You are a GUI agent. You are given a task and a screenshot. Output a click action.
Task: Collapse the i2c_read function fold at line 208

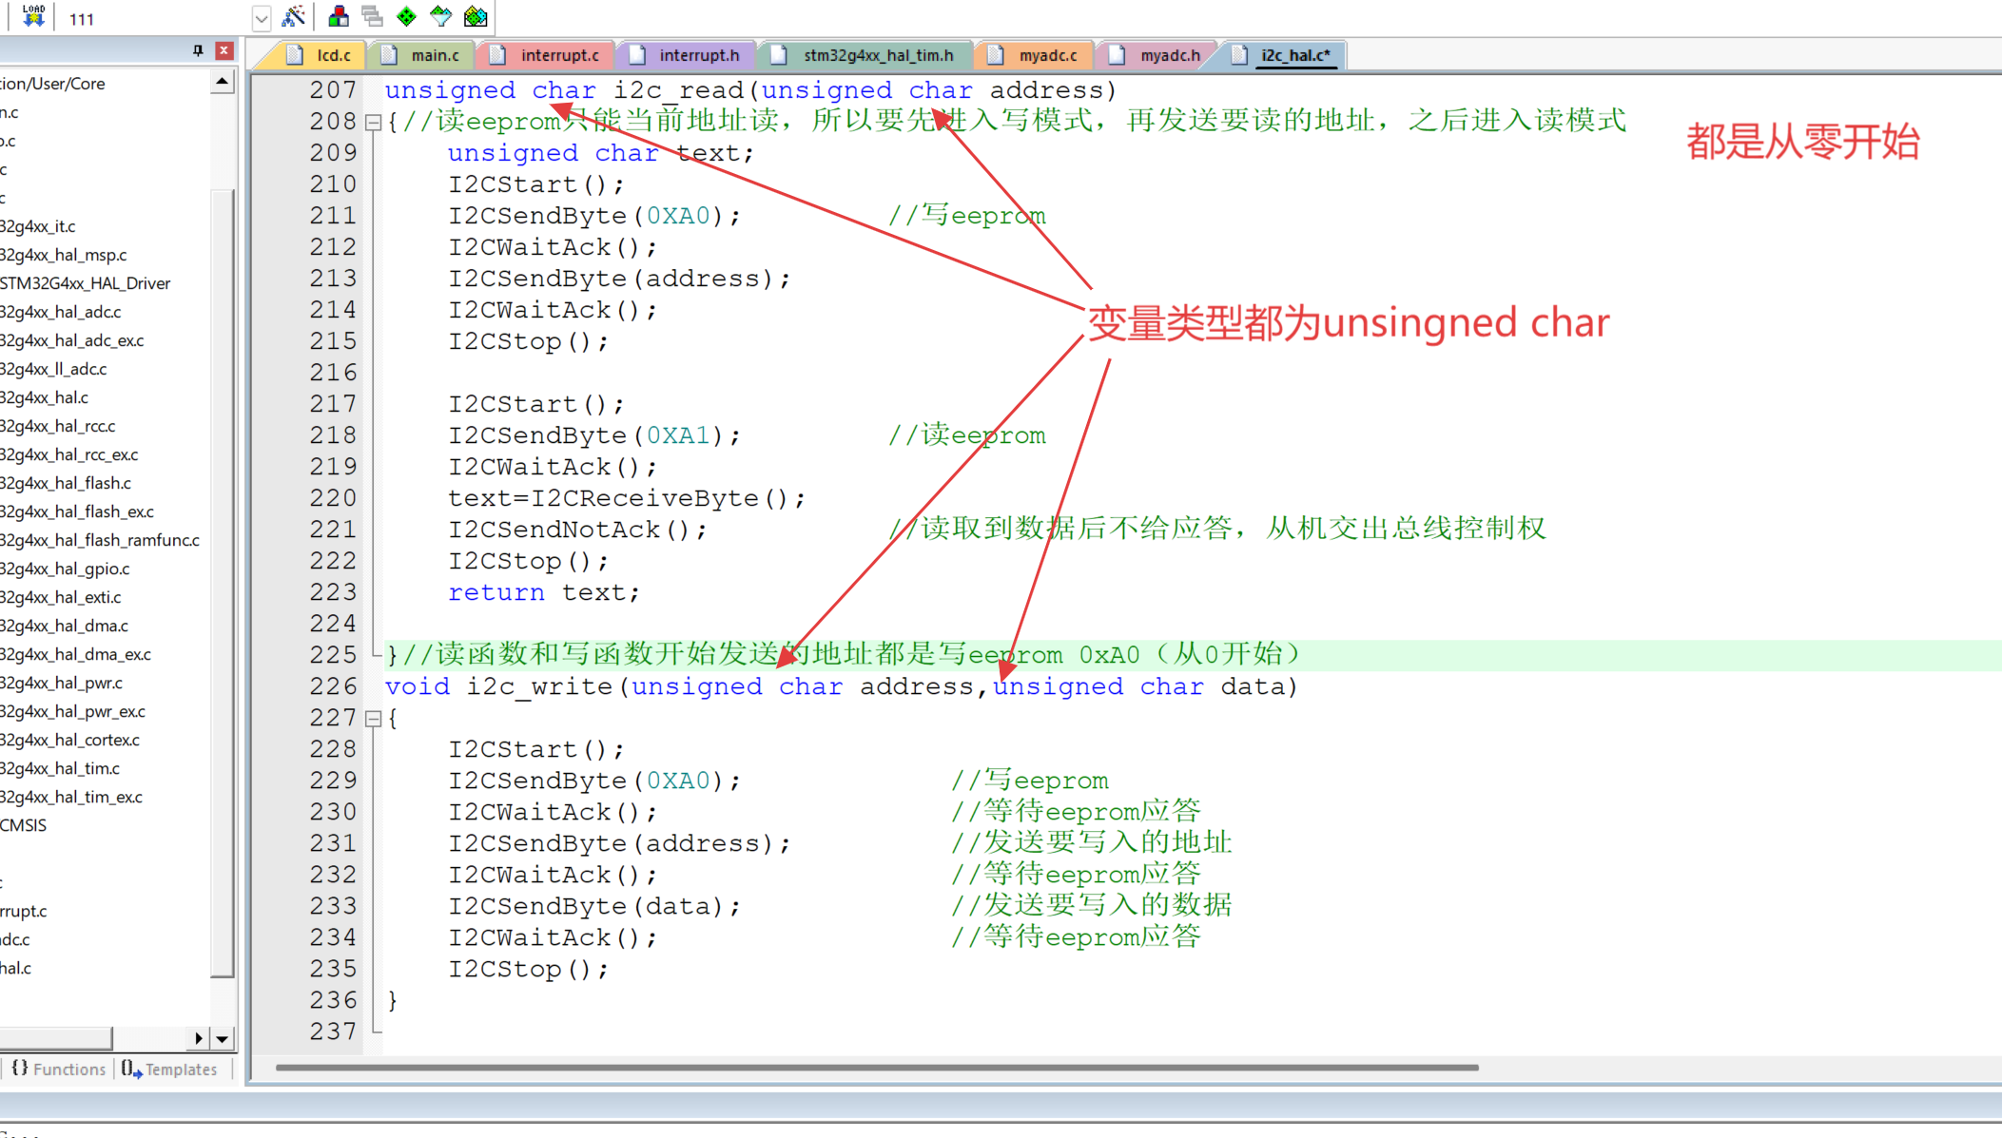click(374, 122)
